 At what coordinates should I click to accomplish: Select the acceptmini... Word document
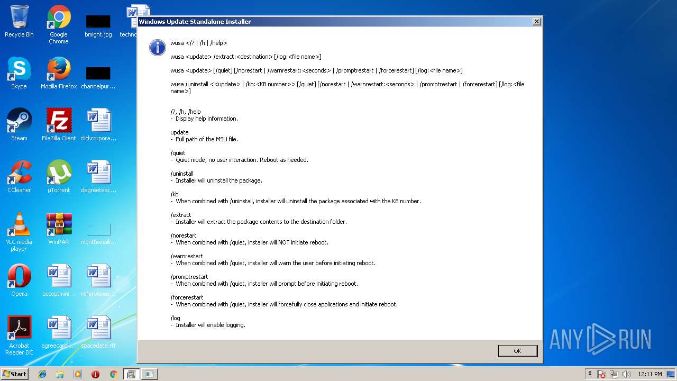pyautogui.click(x=59, y=280)
